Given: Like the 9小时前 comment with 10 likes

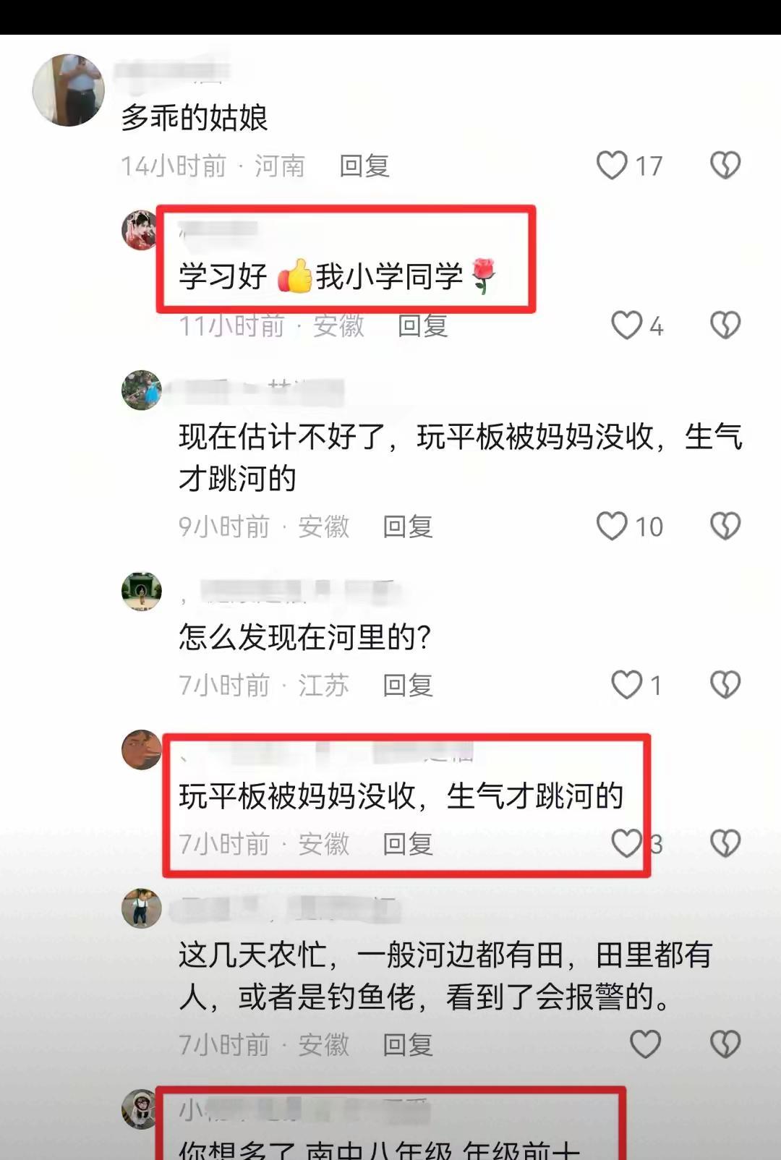Looking at the screenshot, I should click(x=612, y=526).
